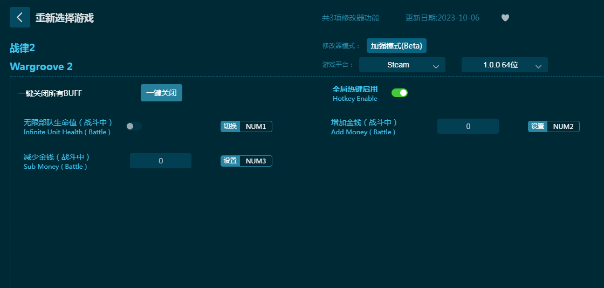The width and height of the screenshot is (604, 288).
Task: Click the 重新选择游戏 title text
Action: click(x=65, y=18)
